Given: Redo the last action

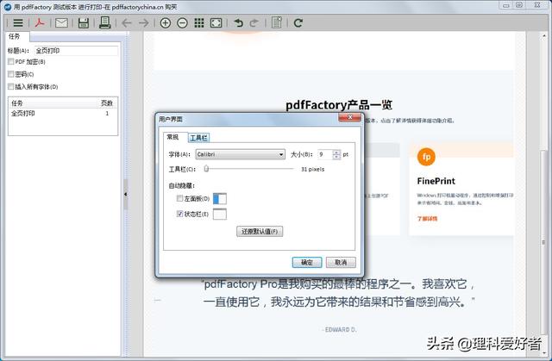Looking at the screenshot, I should [x=254, y=23].
